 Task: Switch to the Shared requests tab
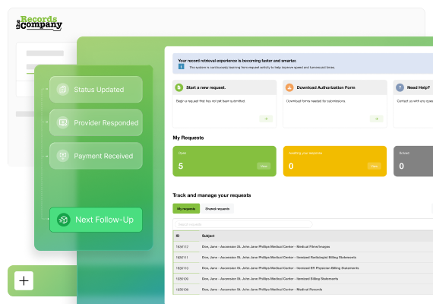point(217,209)
